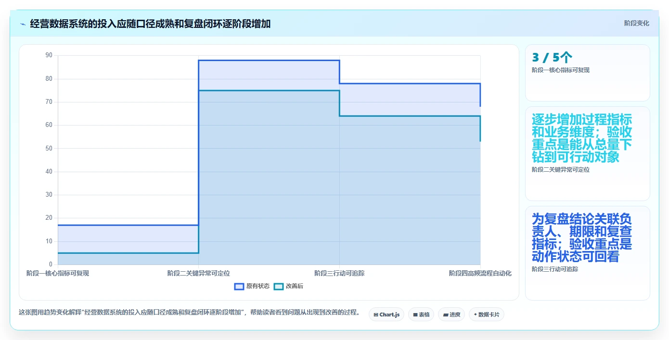Toggle the 原有状态 series via legend label
Viewport: 669px width, 340px height.
(x=258, y=286)
